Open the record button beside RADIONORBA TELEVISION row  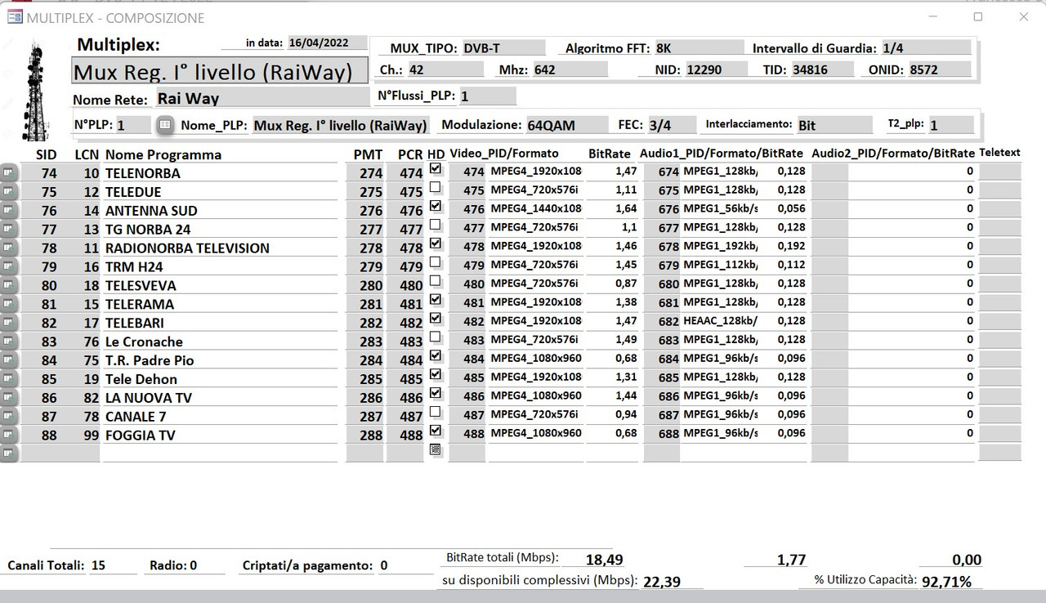pyautogui.click(x=9, y=248)
